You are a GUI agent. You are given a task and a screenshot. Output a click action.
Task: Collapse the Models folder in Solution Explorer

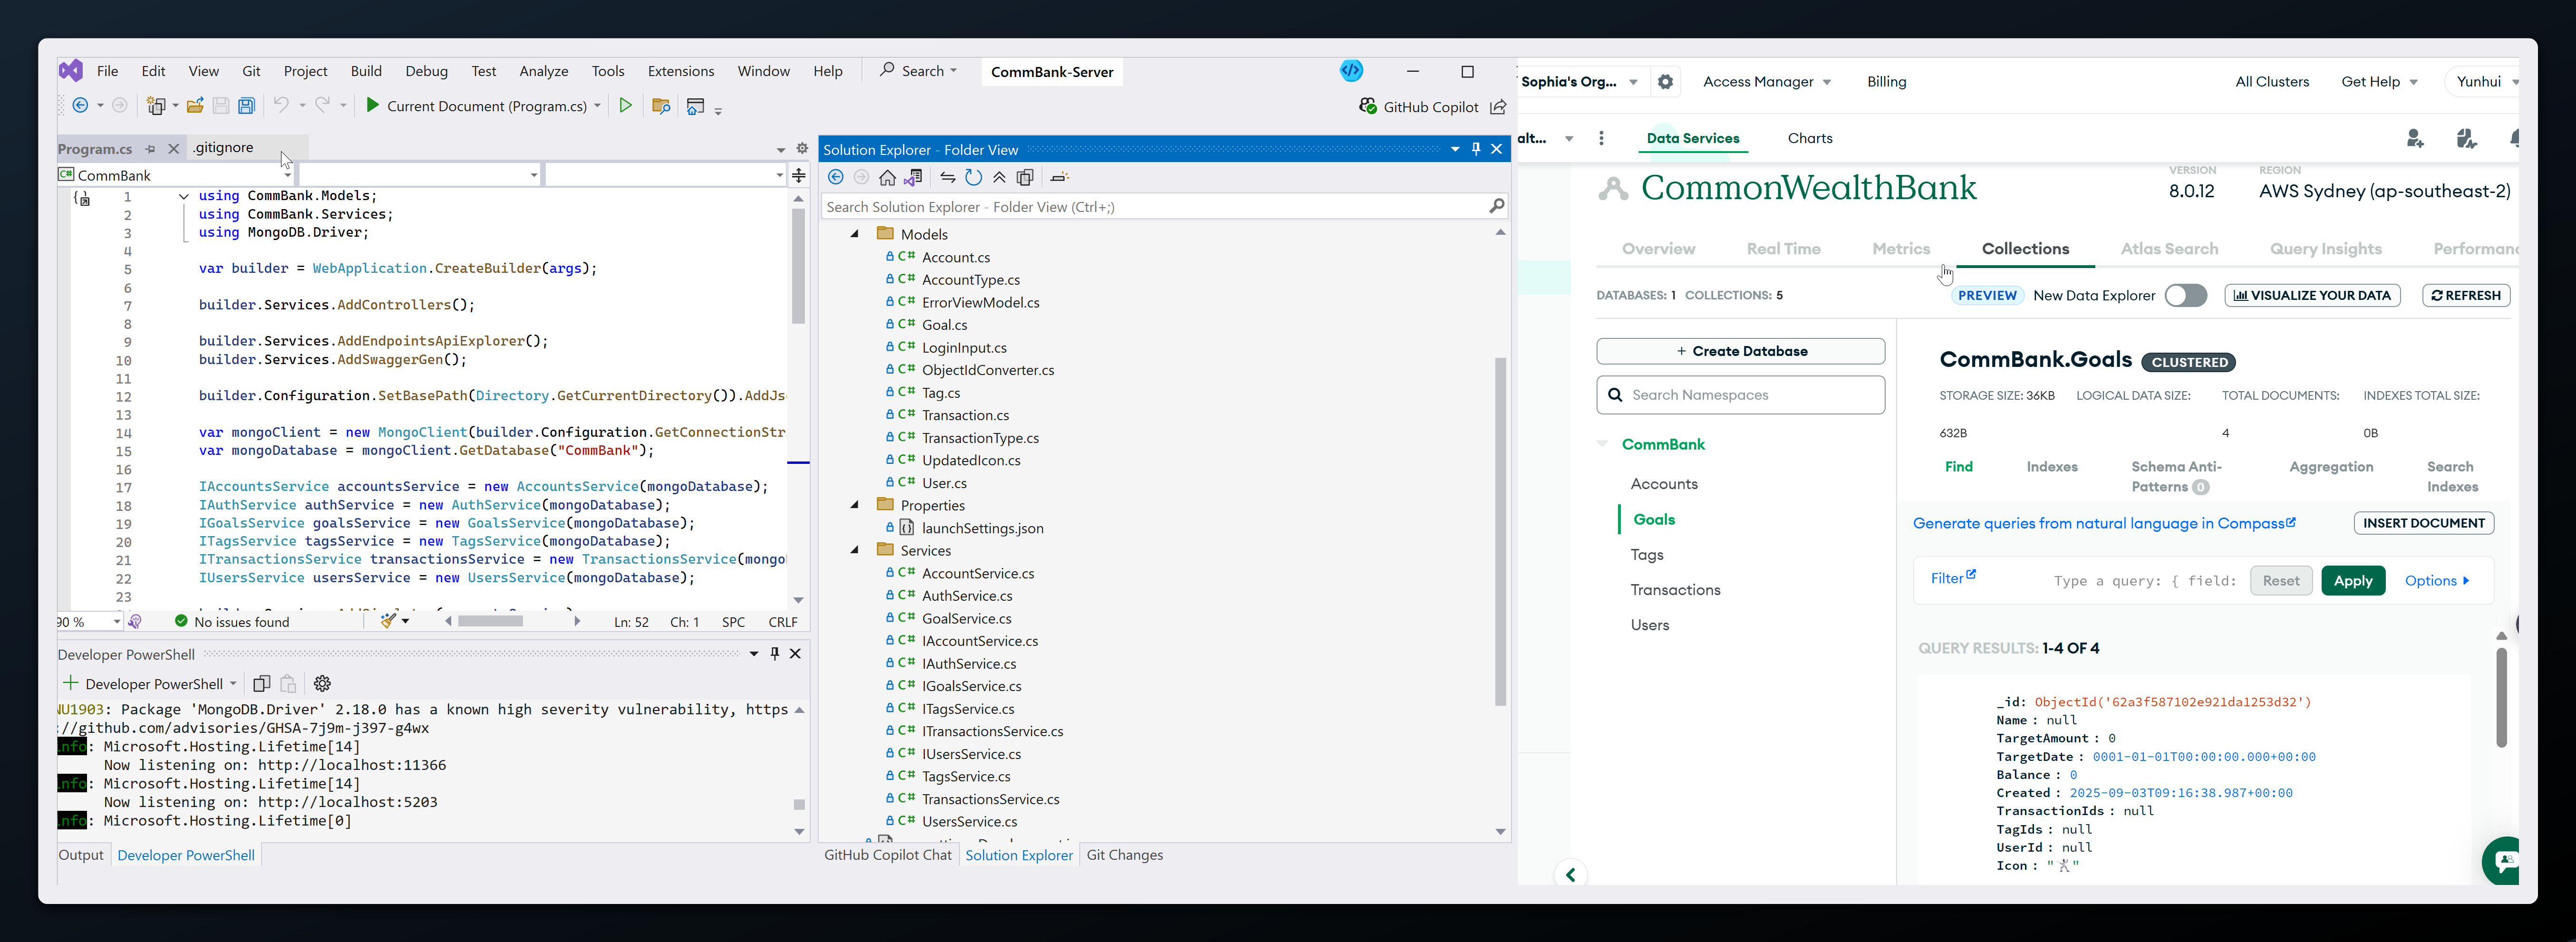click(x=855, y=234)
